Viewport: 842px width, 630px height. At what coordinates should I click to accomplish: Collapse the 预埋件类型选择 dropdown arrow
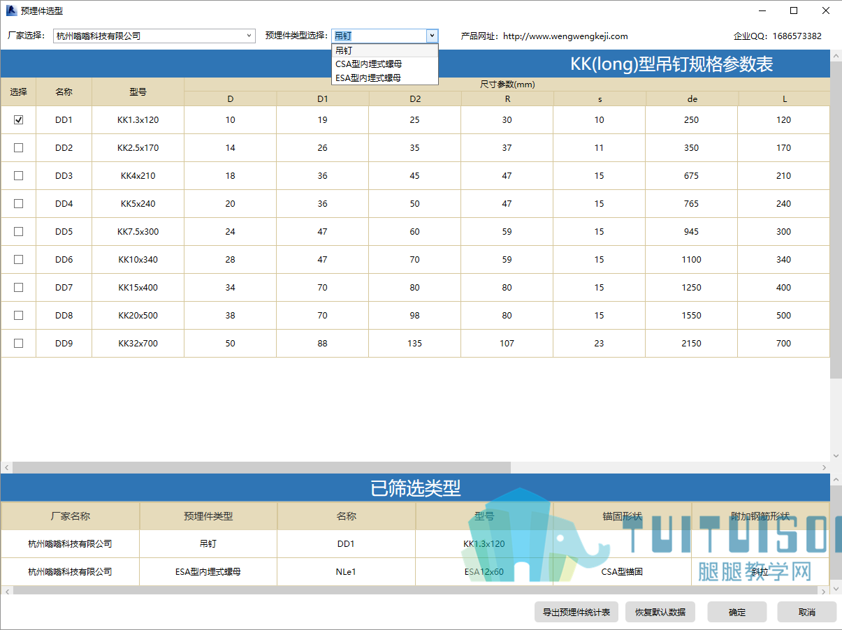point(432,36)
